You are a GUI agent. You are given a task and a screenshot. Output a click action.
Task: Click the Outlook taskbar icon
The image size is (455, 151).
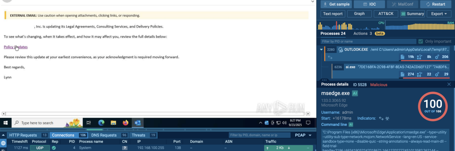[137, 123]
